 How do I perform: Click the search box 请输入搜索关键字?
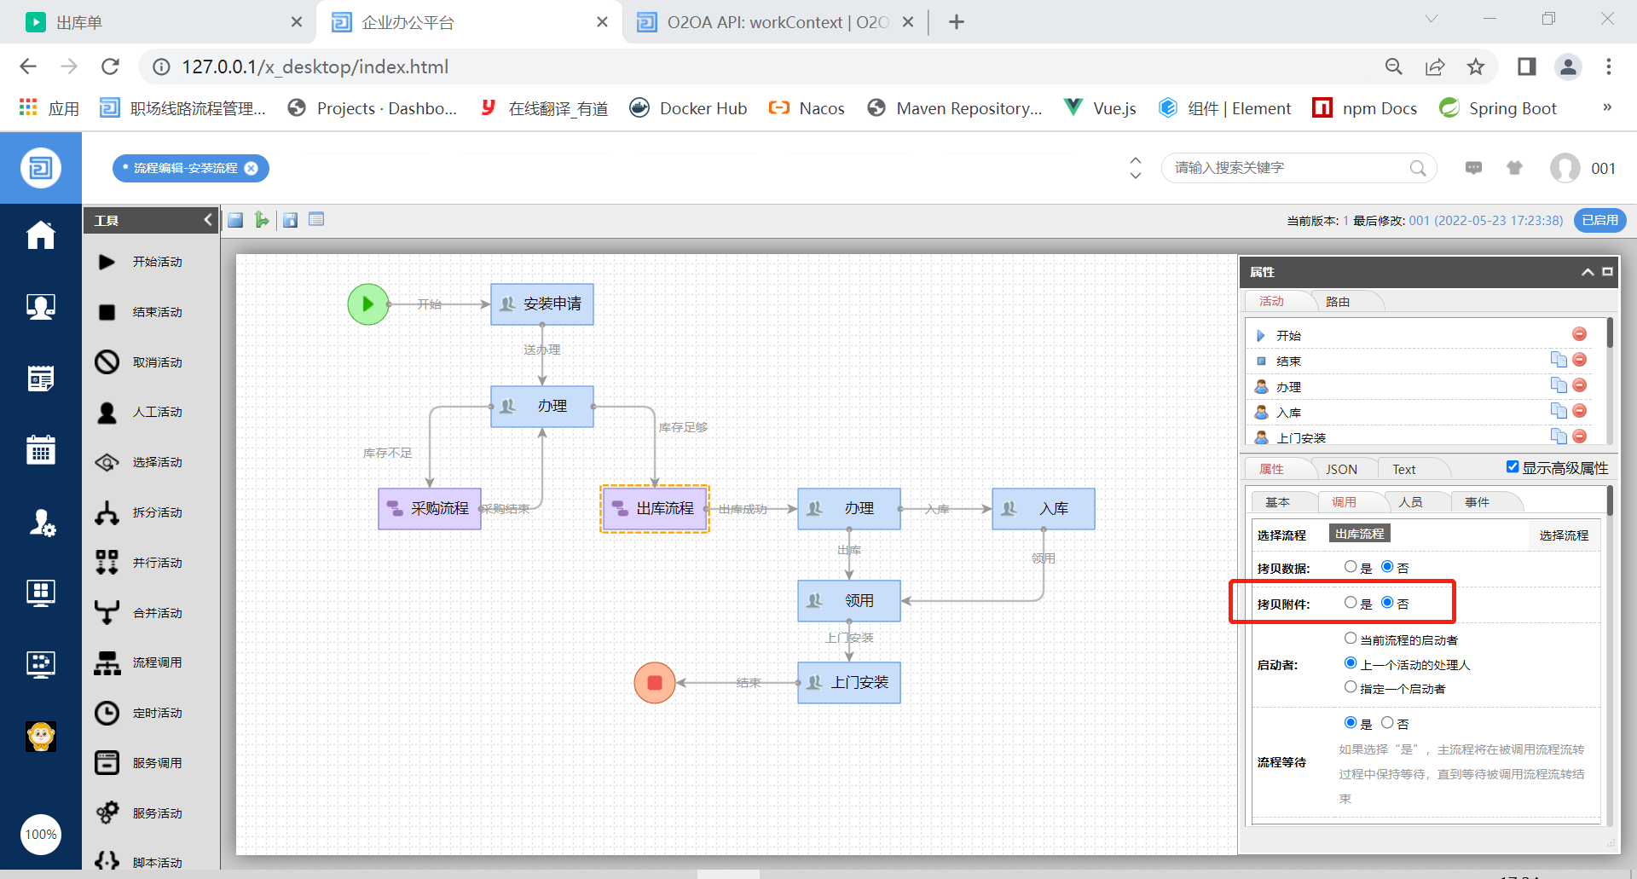pyautogui.click(x=1287, y=168)
